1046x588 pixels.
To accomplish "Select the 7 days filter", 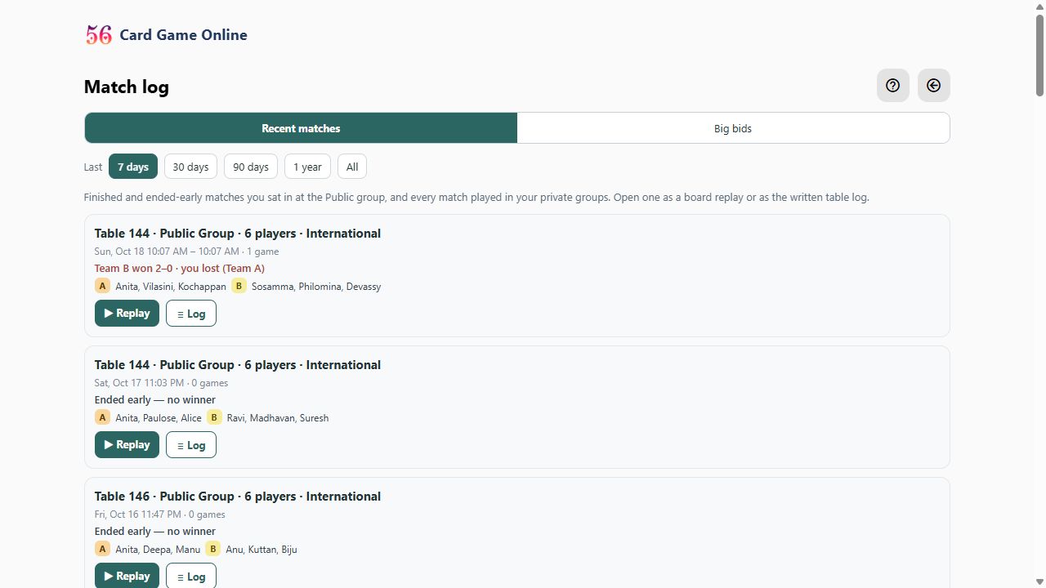I will point(133,167).
